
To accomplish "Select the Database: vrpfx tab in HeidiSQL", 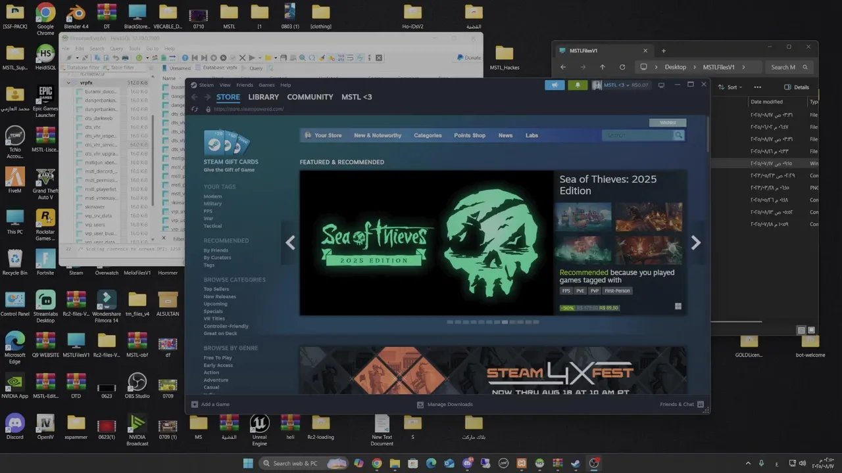I will [216, 68].
